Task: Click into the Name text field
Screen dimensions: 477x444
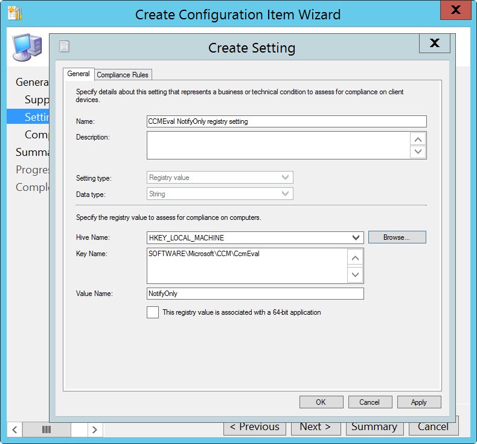Action: [x=286, y=121]
